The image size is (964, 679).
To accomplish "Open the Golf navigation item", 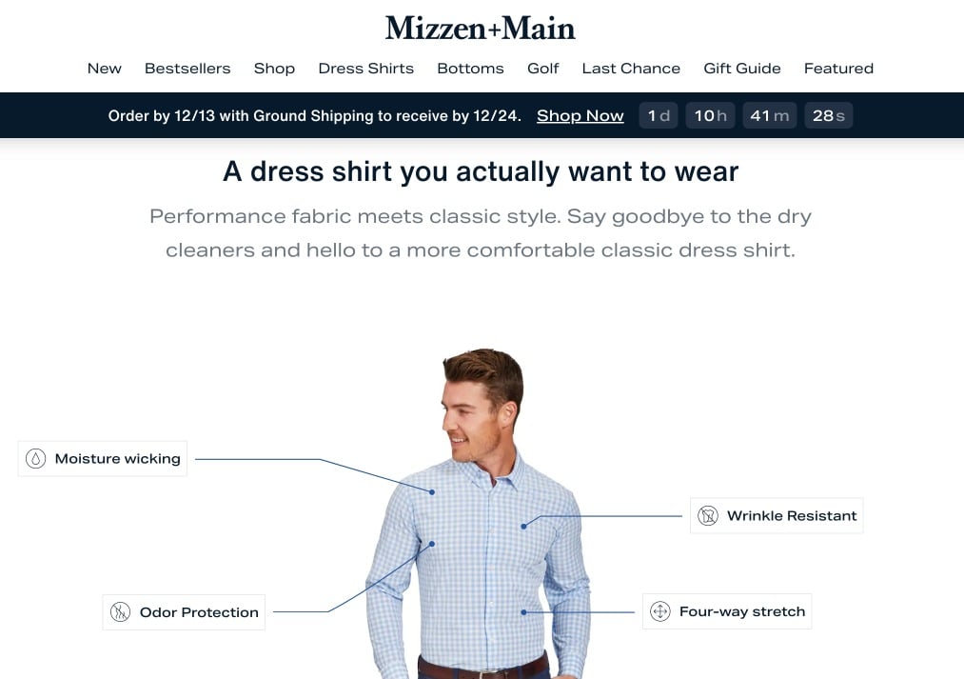I will coord(542,69).
